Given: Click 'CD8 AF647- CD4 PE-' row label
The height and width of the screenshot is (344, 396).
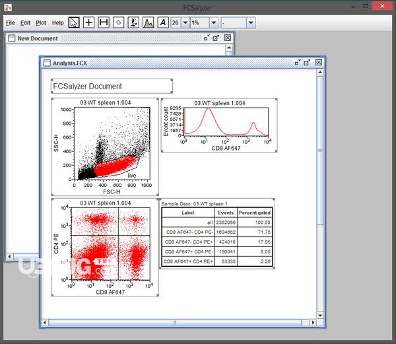Looking at the screenshot, I should click(x=189, y=232).
